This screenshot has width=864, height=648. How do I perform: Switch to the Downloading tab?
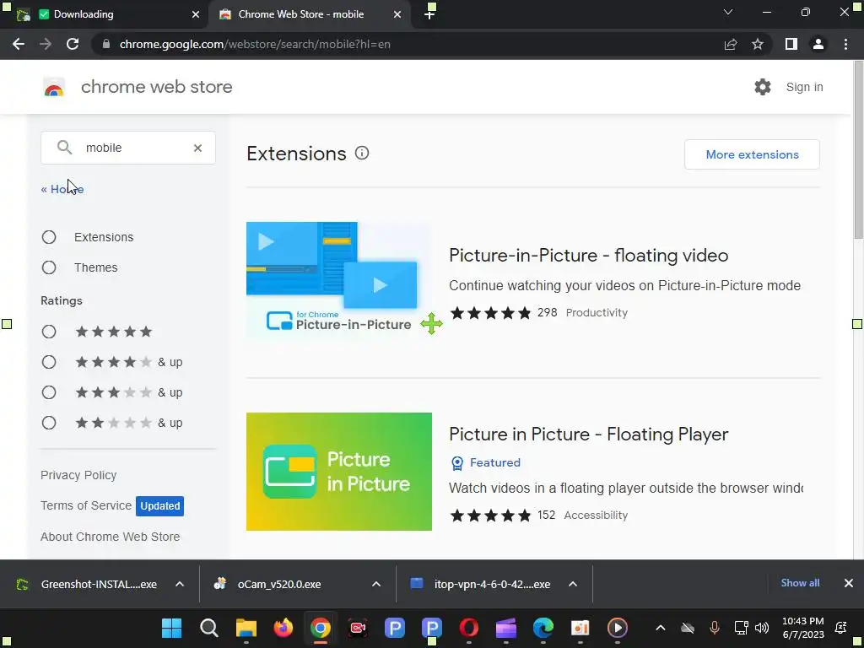104,14
